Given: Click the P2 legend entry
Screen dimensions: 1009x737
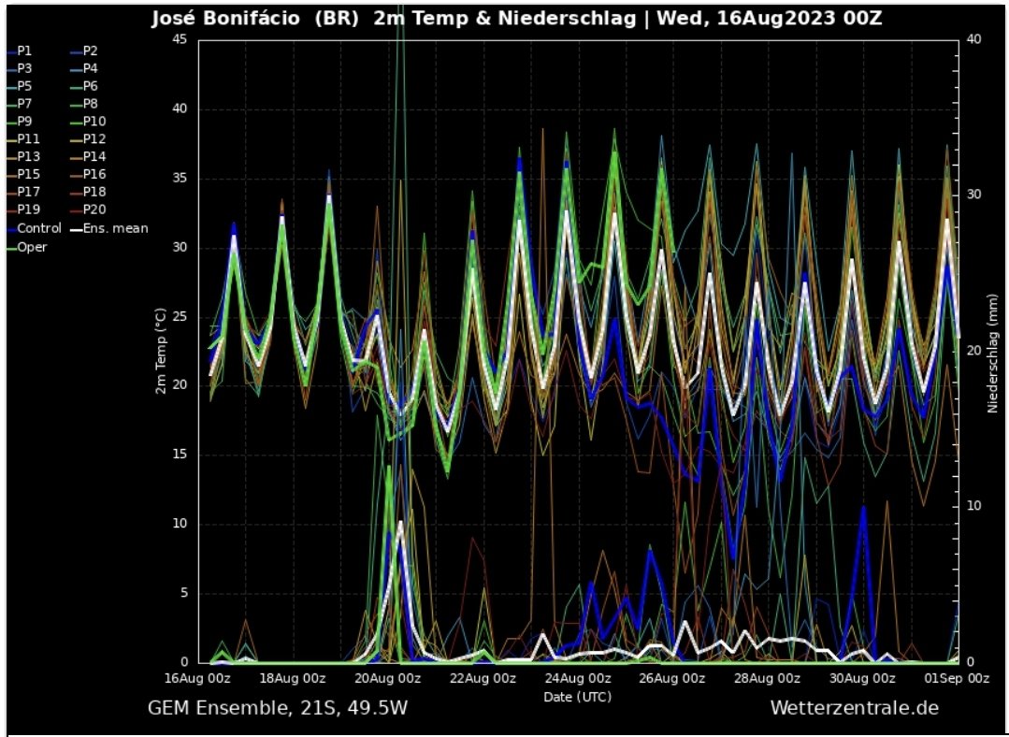Looking at the screenshot, I should click(85, 51).
